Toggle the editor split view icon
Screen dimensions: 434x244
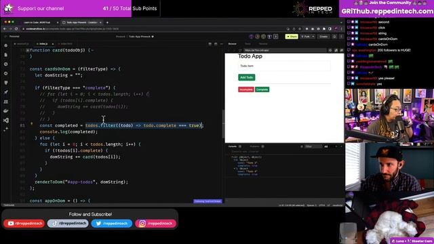point(210,43)
